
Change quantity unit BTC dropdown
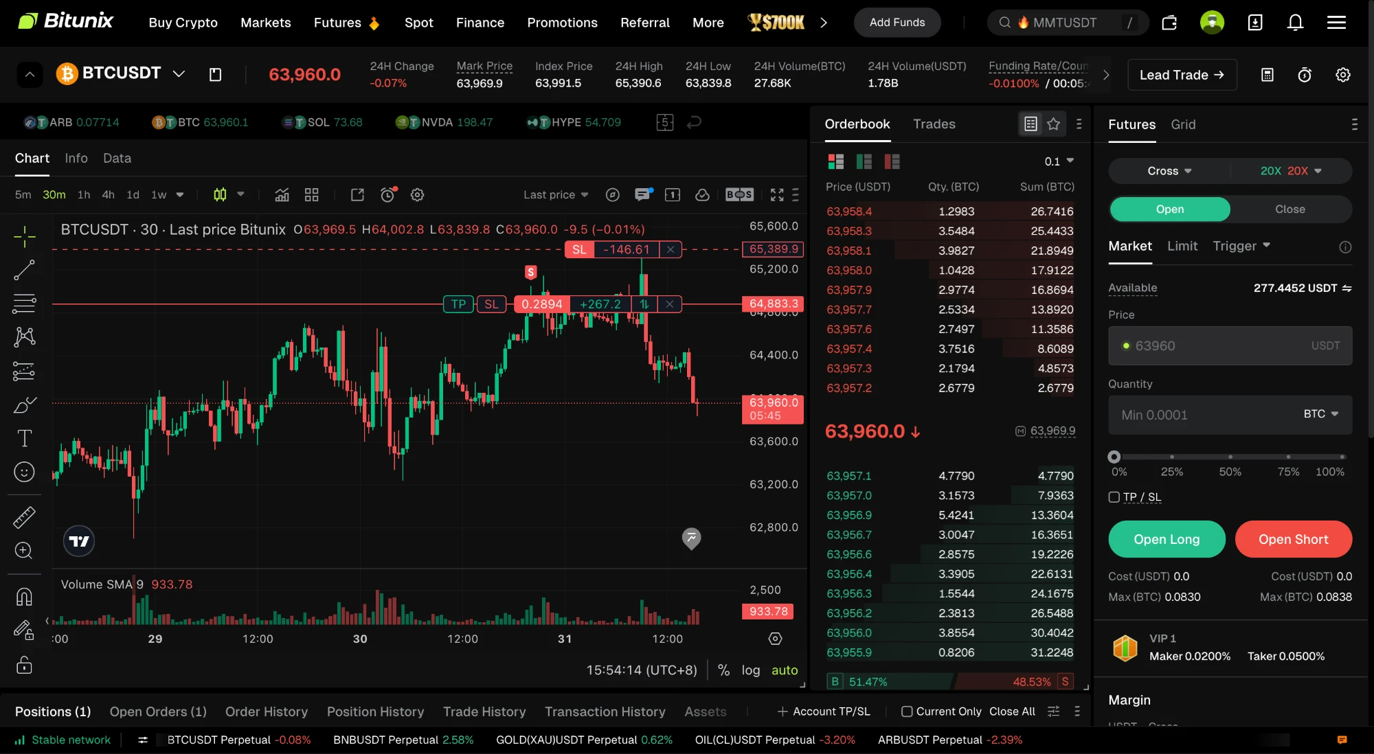pos(1321,414)
